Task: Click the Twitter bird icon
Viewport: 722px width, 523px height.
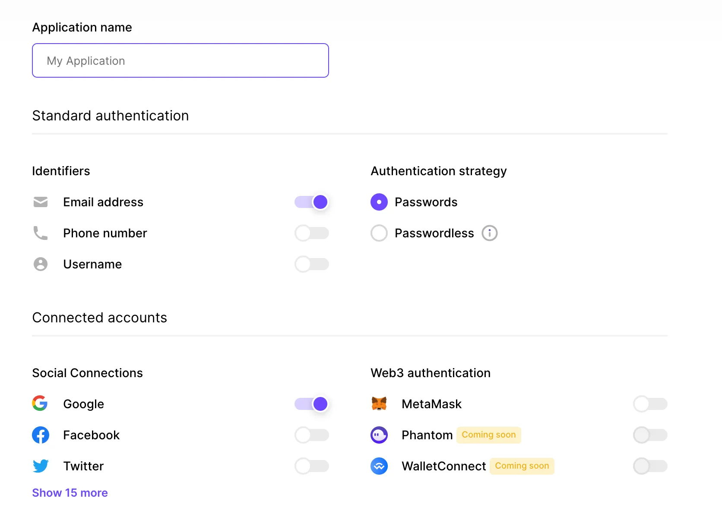Action: 40,466
